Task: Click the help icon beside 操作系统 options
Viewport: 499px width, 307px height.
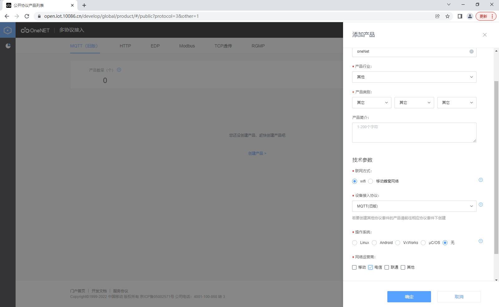Action: (x=481, y=241)
